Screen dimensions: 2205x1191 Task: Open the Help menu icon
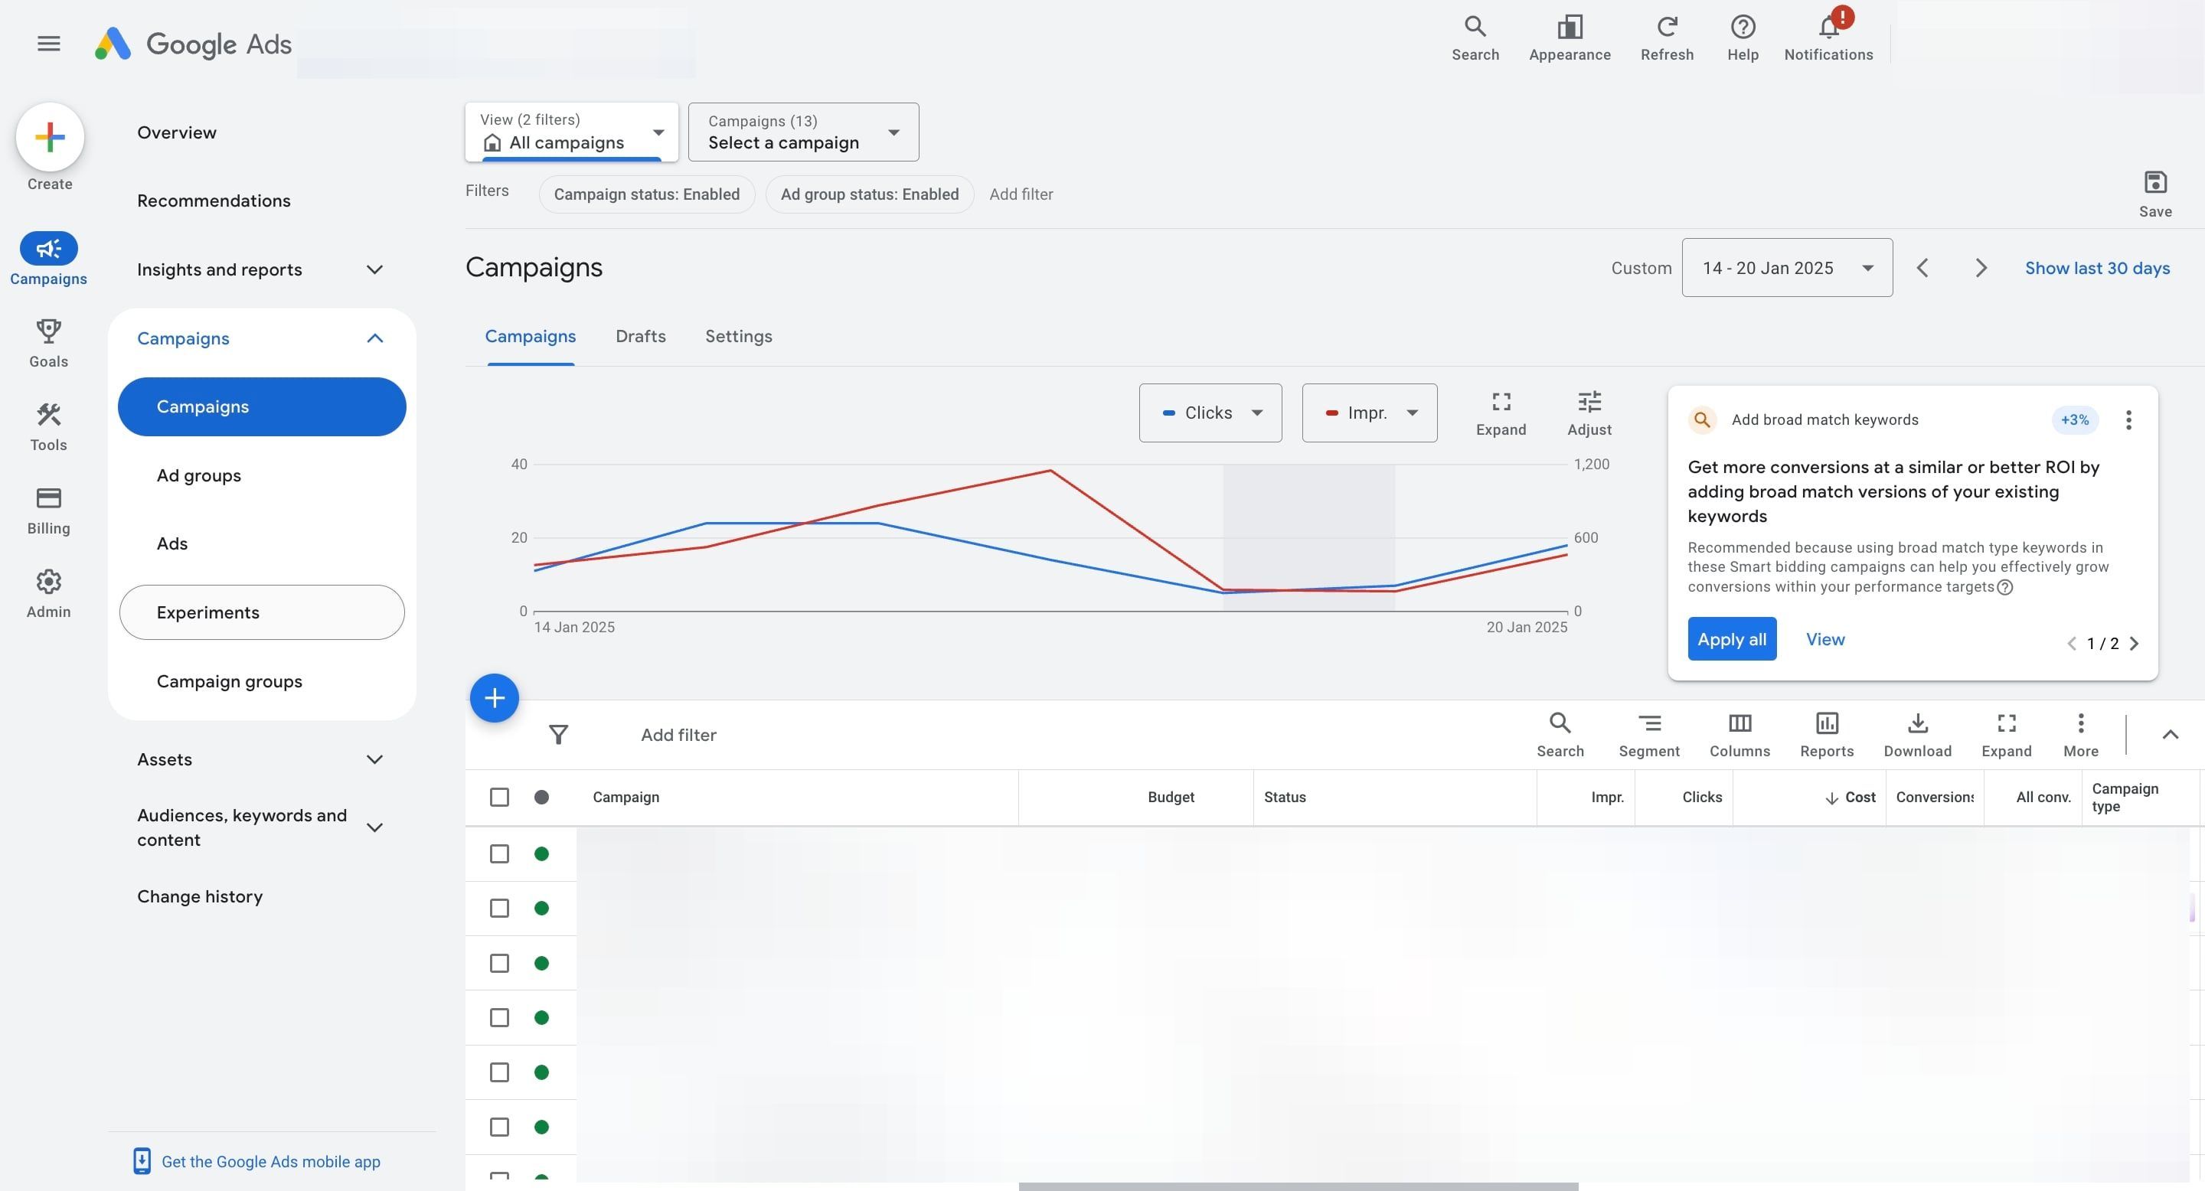pos(1742,38)
